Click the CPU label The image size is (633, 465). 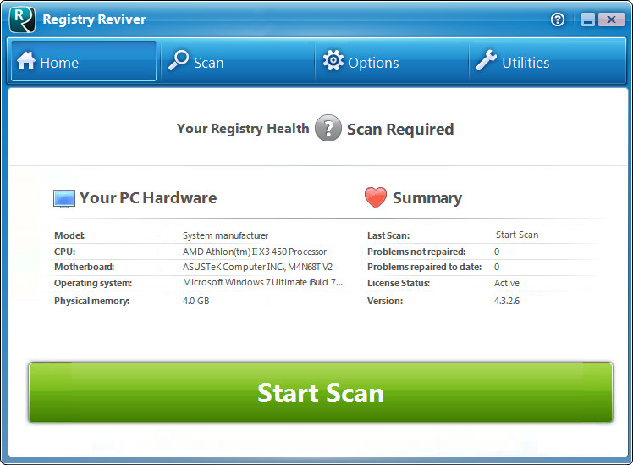(x=64, y=252)
